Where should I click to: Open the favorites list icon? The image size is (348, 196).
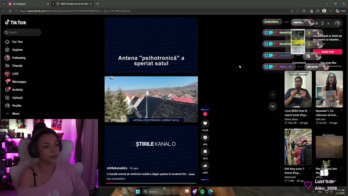pyautogui.click(x=318, y=11)
